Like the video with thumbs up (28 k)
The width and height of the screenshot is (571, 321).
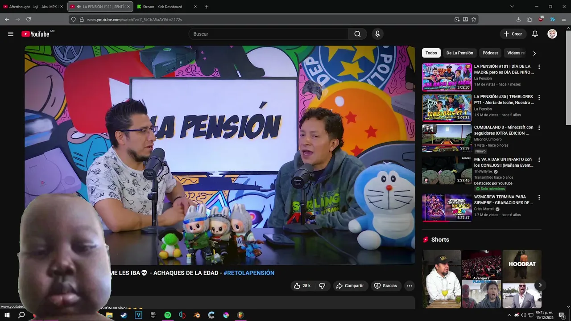pyautogui.click(x=302, y=286)
